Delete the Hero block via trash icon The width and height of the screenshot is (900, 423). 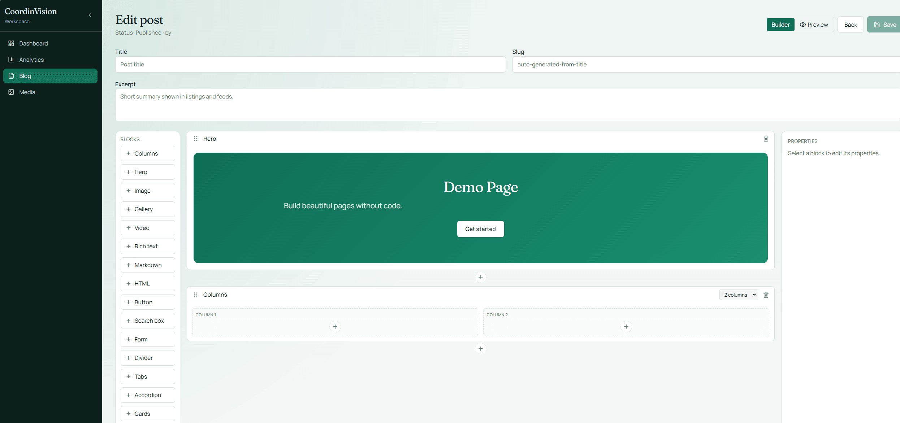(x=766, y=139)
